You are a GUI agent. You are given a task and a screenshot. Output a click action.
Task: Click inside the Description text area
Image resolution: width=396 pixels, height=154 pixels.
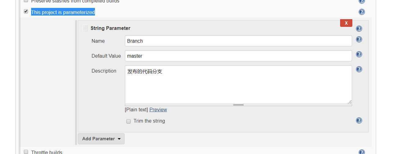[x=238, y=84]
